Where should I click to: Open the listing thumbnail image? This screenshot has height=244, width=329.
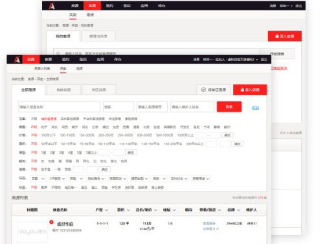coord(32,232)
